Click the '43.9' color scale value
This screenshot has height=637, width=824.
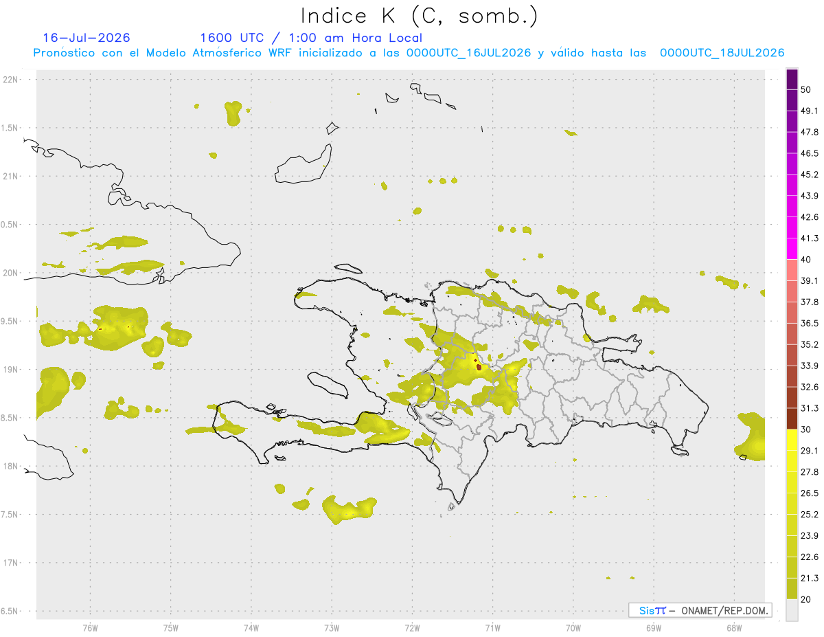[x=809, y=196]
